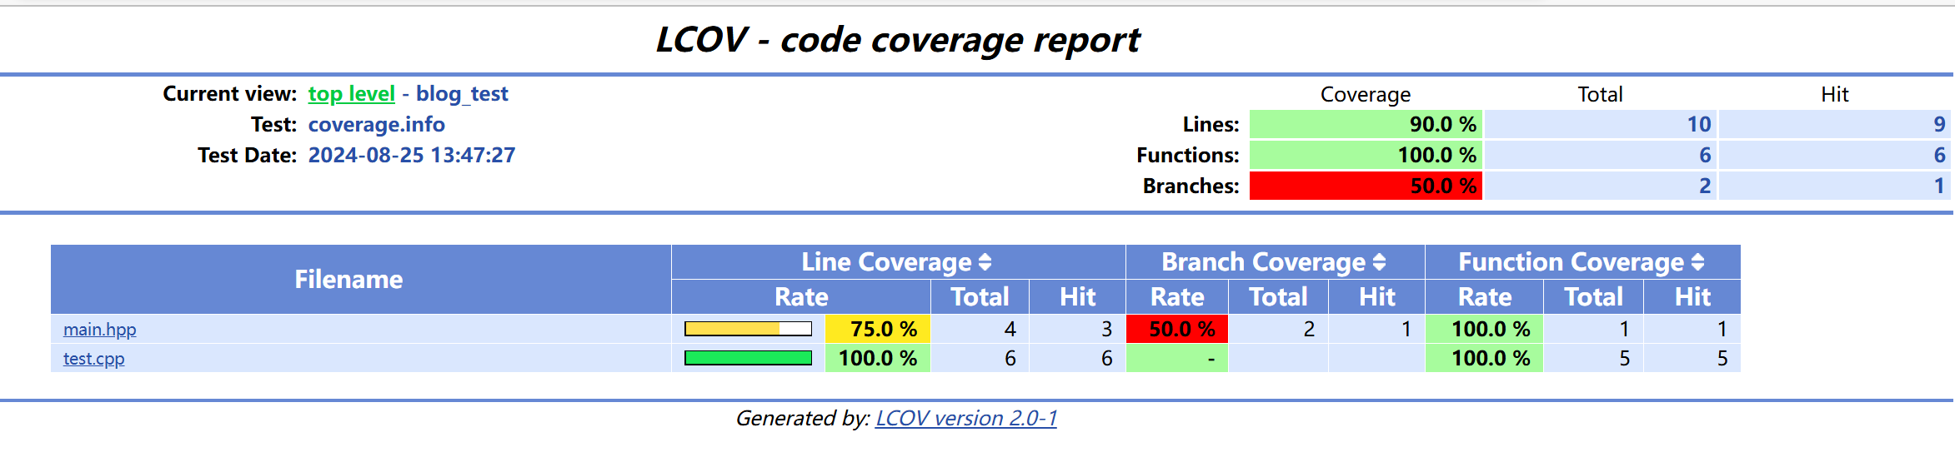
Task: Select test.cpp 100.0 % line rate cell
Action: click(877, 358)
